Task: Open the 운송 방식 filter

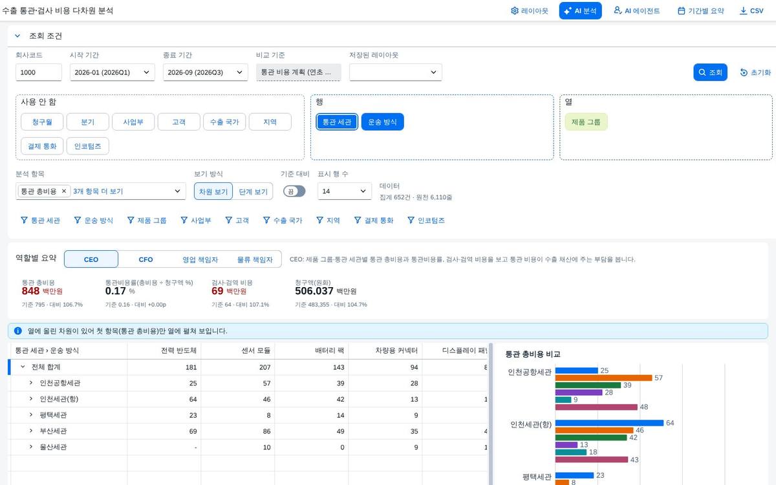Action: click(x=94, y=221)
